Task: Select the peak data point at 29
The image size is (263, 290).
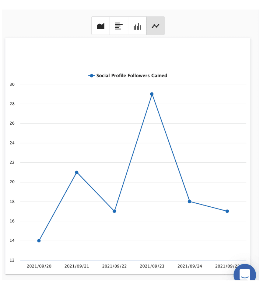Action: coord(152,94)
